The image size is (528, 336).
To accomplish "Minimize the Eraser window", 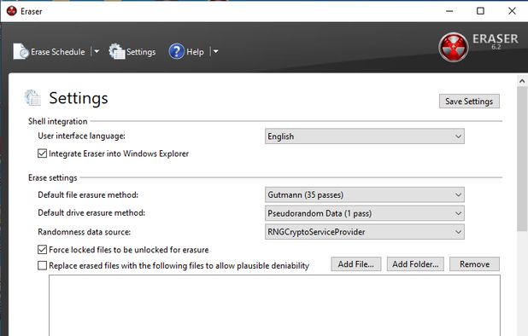I will (x=449, y=11).
